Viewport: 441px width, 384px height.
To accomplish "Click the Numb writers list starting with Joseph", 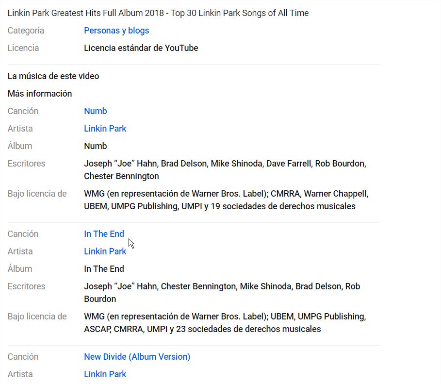I will coord(225,170).
